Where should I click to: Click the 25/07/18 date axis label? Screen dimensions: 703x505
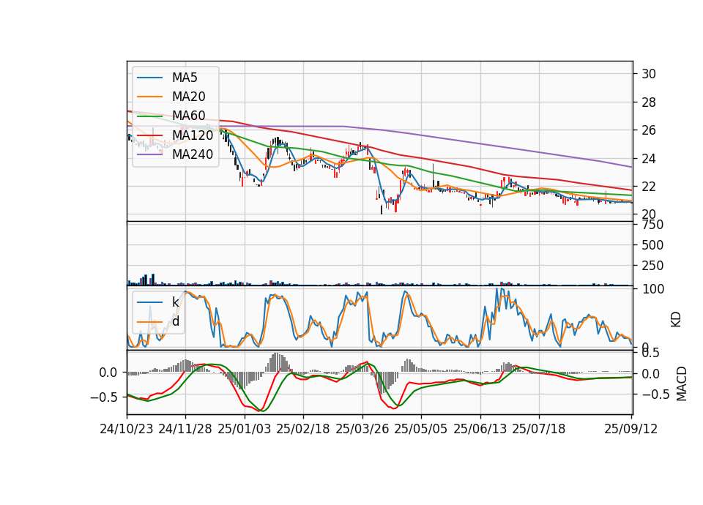click(x=539, y=429)
